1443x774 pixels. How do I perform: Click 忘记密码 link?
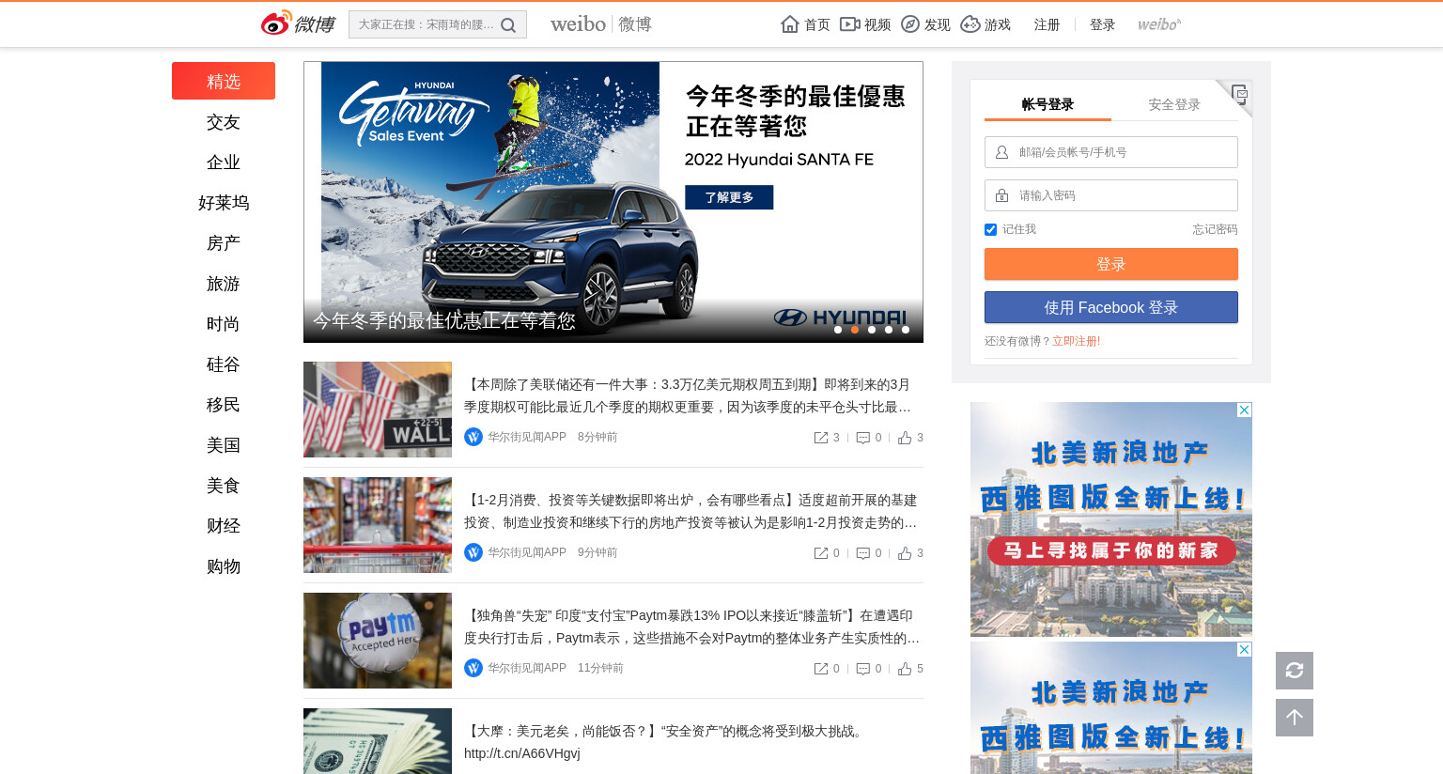(x=1215, y=229)
